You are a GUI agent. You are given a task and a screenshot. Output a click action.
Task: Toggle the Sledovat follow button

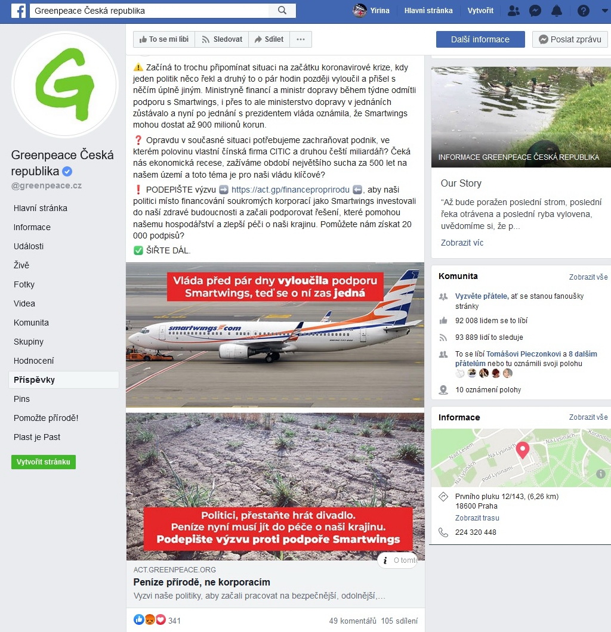point(222,39)
